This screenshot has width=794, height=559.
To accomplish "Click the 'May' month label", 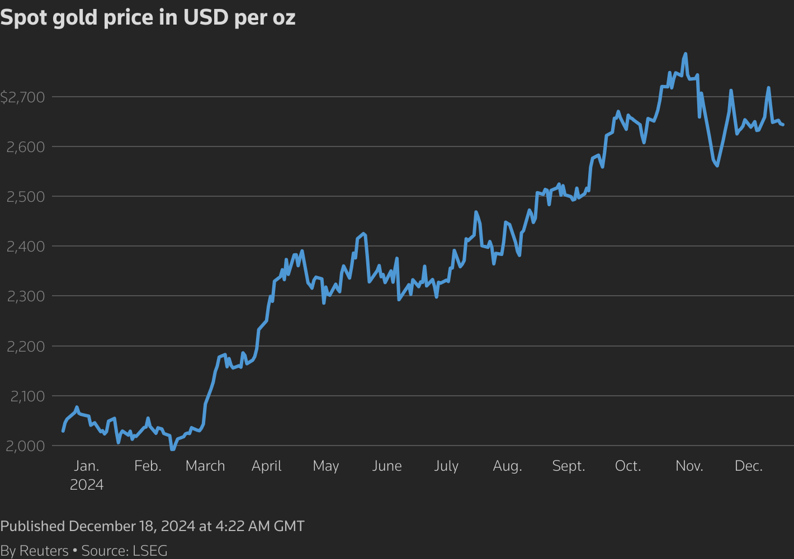I will [326, 466].
